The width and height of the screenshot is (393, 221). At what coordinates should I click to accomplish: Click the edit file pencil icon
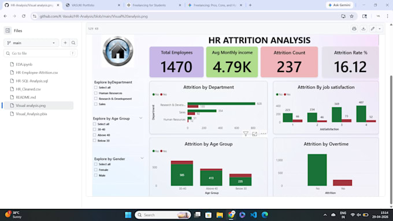(x=373, y=29)
